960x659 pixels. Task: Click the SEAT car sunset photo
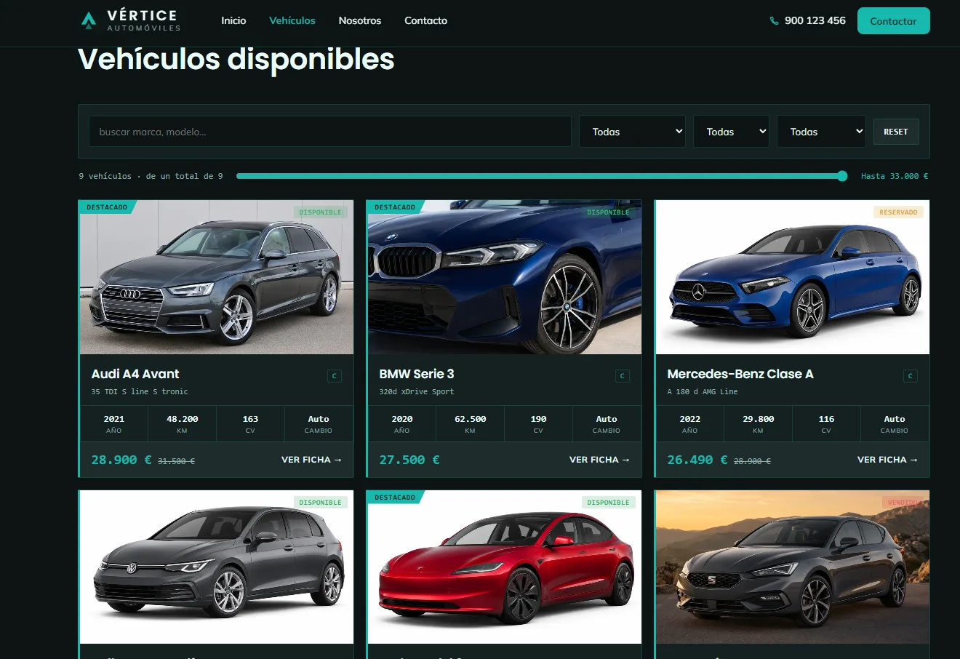click(793, 567)
